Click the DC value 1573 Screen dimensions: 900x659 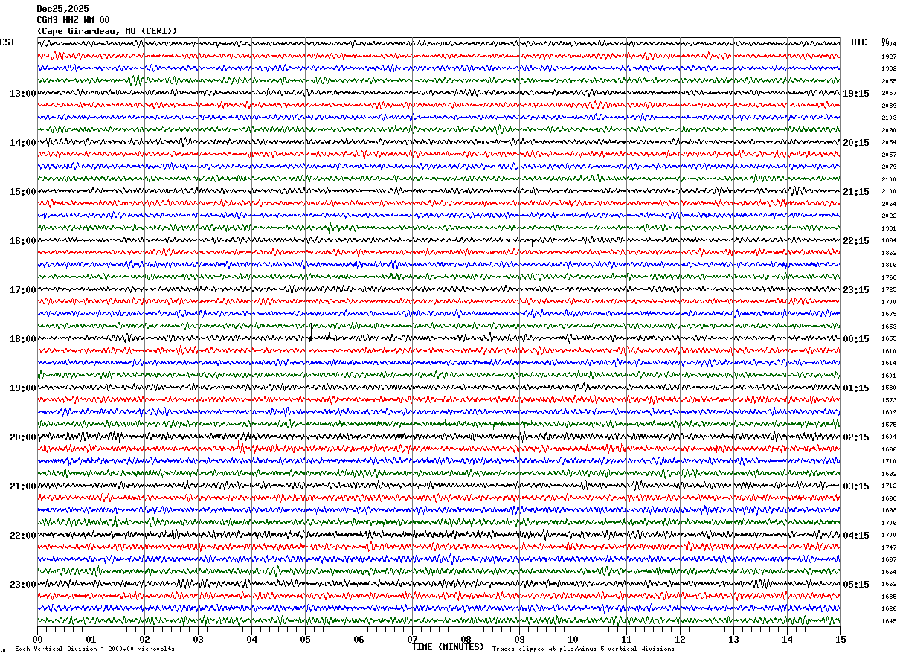(889, 400)
